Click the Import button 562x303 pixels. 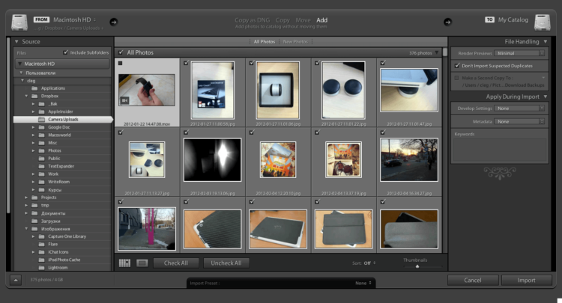pyautogui.click(x=527, y=280)
